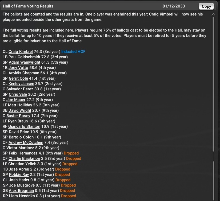The image size is (220, 201).
Task: Click the 01/12/2033 date in header
Action: click(174, 6)
